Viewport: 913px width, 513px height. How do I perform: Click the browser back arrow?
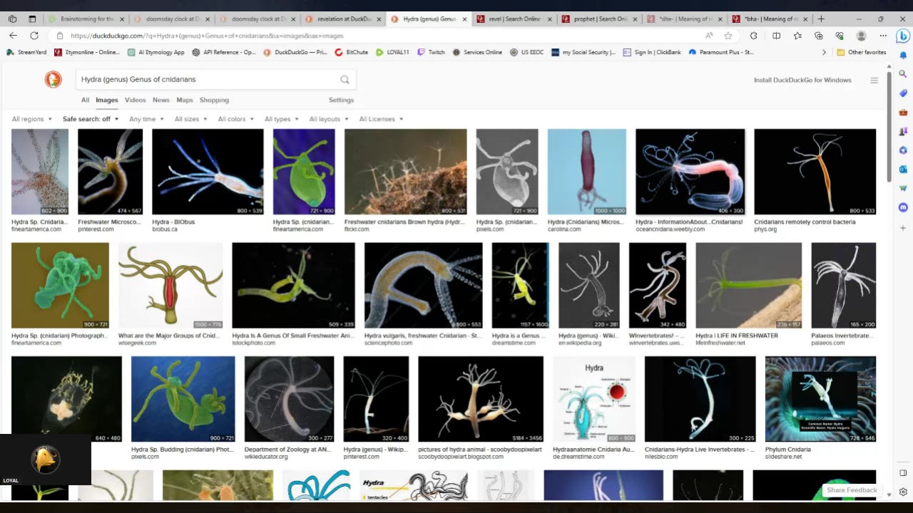pyautogui.click(x=13, y=36)
